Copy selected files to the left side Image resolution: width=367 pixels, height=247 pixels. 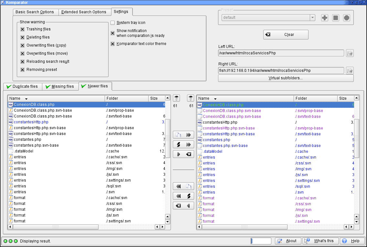(183, 186)
